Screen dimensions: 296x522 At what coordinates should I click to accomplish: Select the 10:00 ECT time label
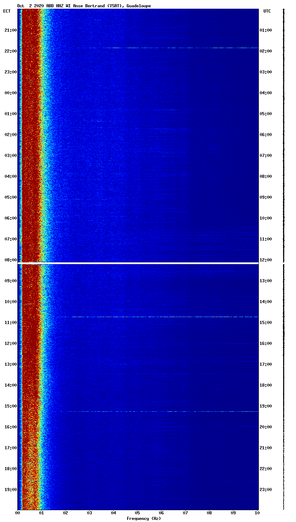coord(10,302)
